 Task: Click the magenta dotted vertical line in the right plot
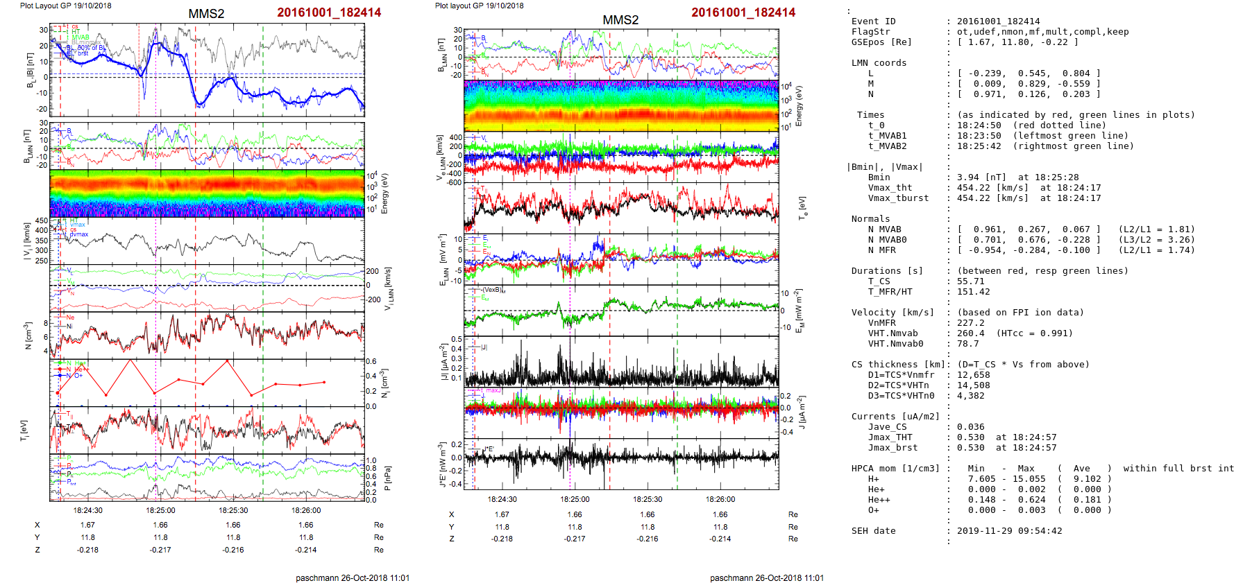pyautogui.click(x=570, y=312)
